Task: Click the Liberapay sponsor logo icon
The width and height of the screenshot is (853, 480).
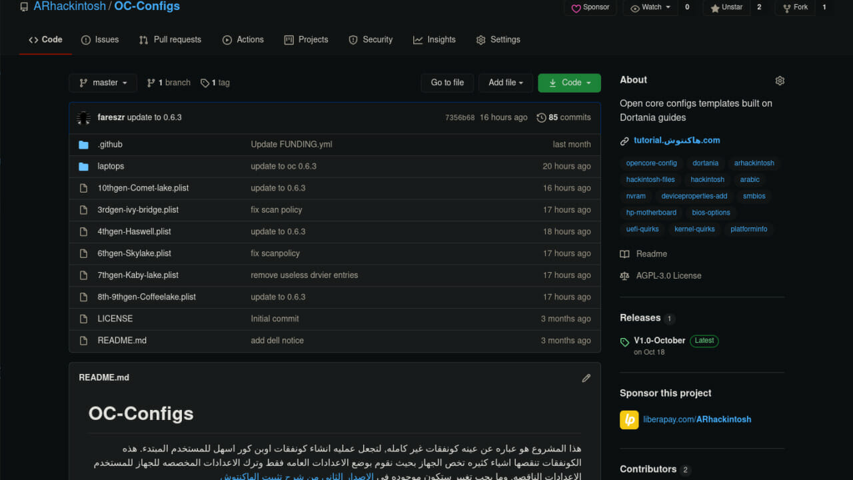Action: [628, 419]
